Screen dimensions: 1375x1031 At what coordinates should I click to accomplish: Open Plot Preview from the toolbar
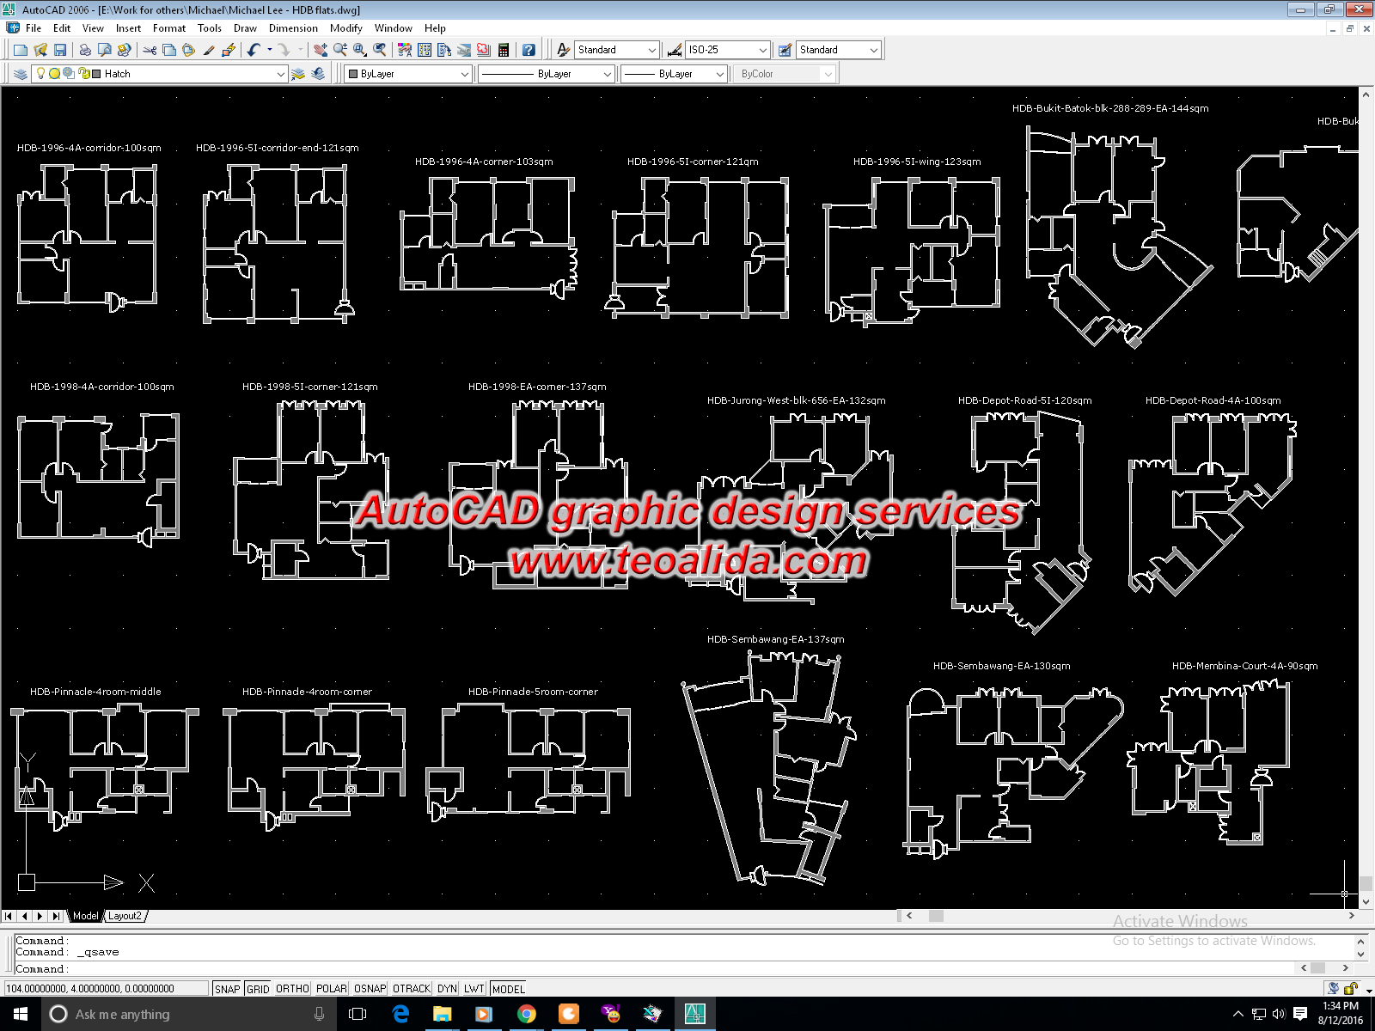105,50
